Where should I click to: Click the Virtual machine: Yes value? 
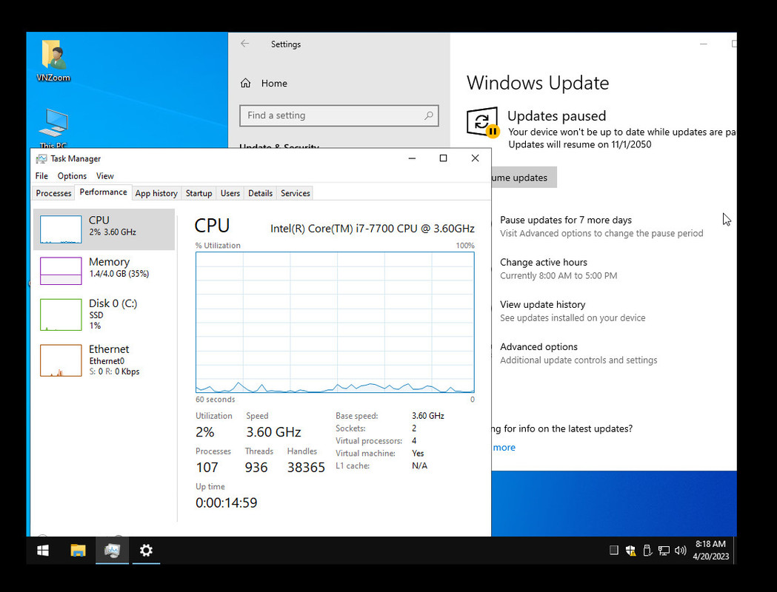(418, 454)
